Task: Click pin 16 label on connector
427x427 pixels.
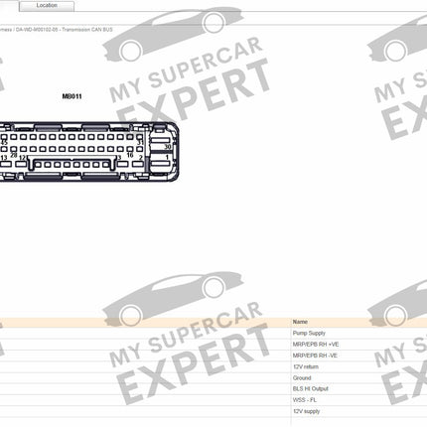Action: [130, 155]
